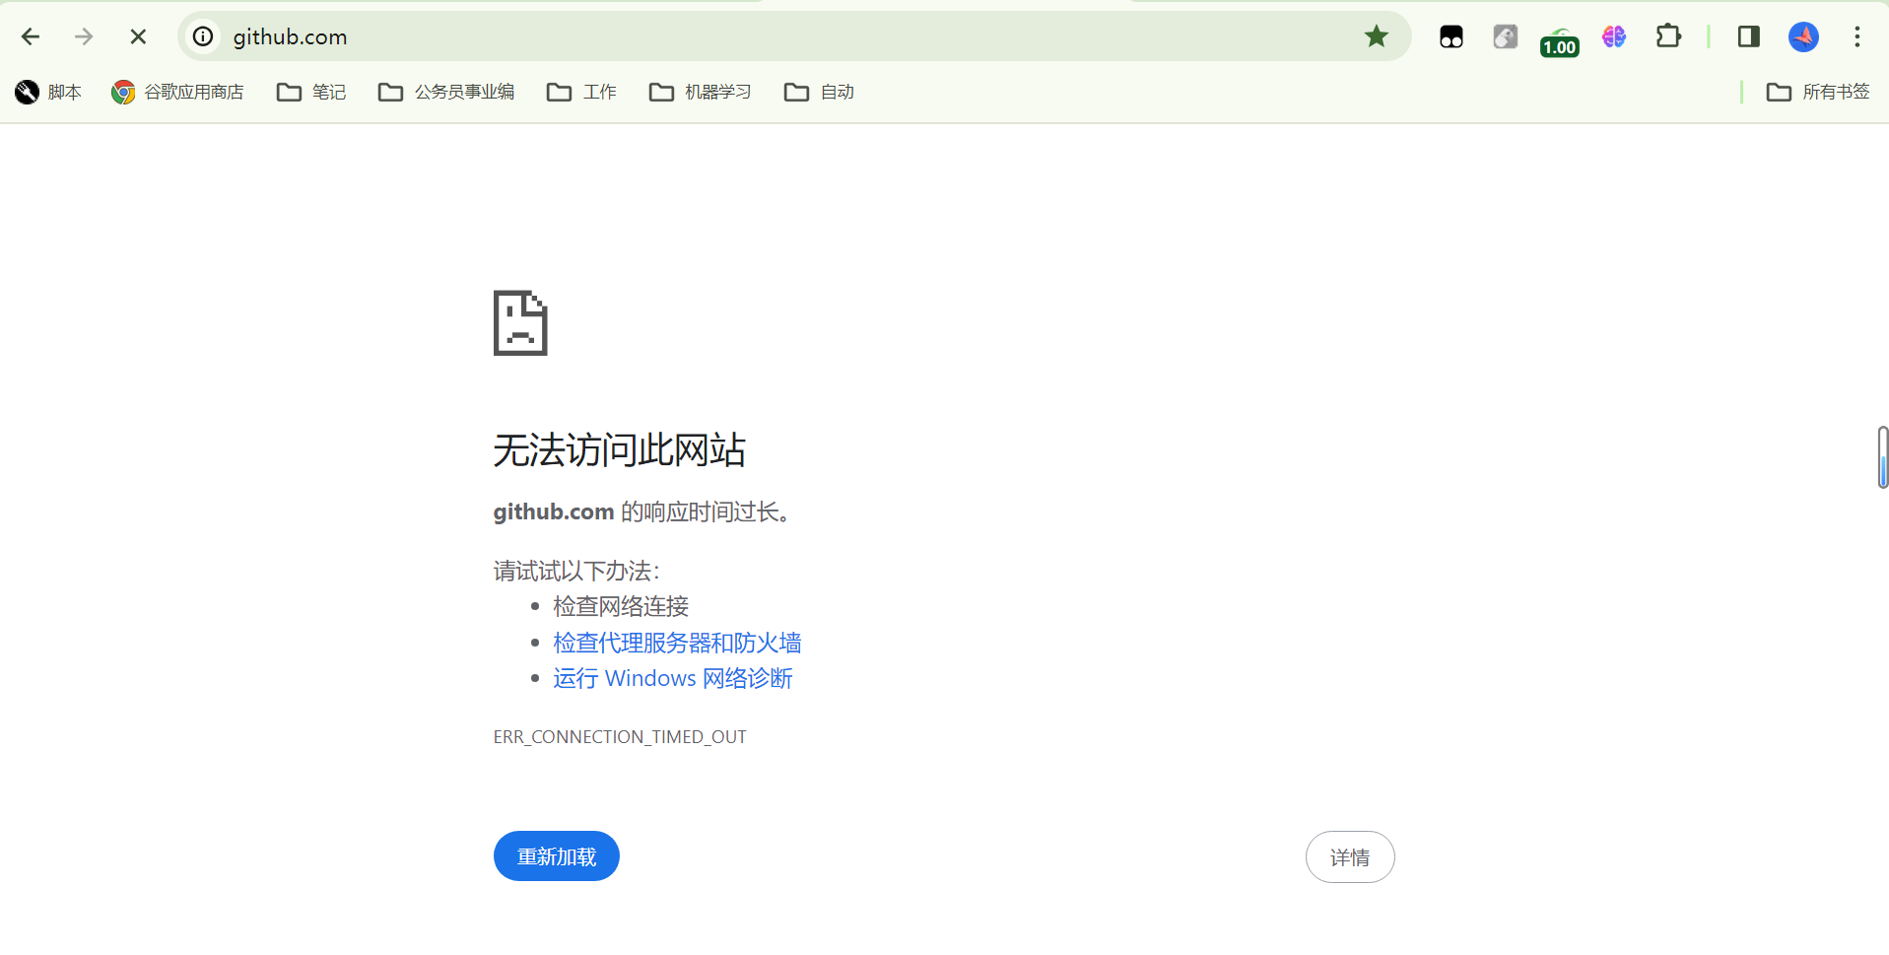Click the 重新加载 reload button
Viewport: 1889px width, 955px height.
pyautogui.click(x=557, y=856)
